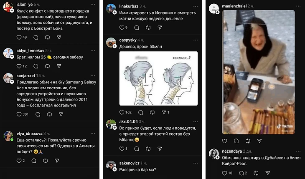Open more options for maulenzhalel's post
Screen dimensions: 305x179
298,6
